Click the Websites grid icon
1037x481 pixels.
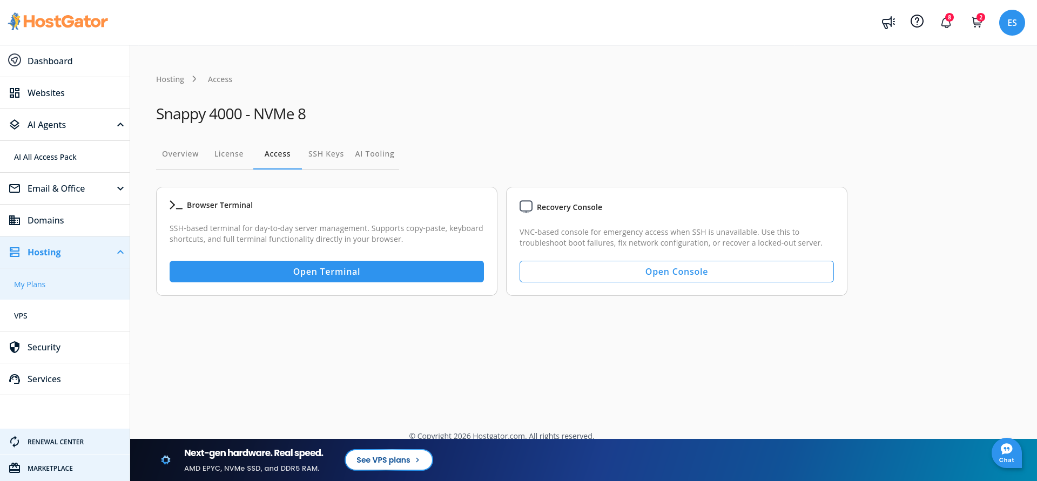pyautogui.click(x=15, y=93)
